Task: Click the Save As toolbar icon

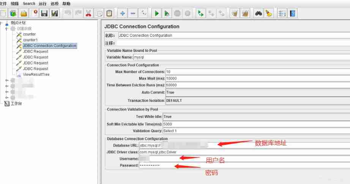Action: pyautogui.click(x=54, y=13)
